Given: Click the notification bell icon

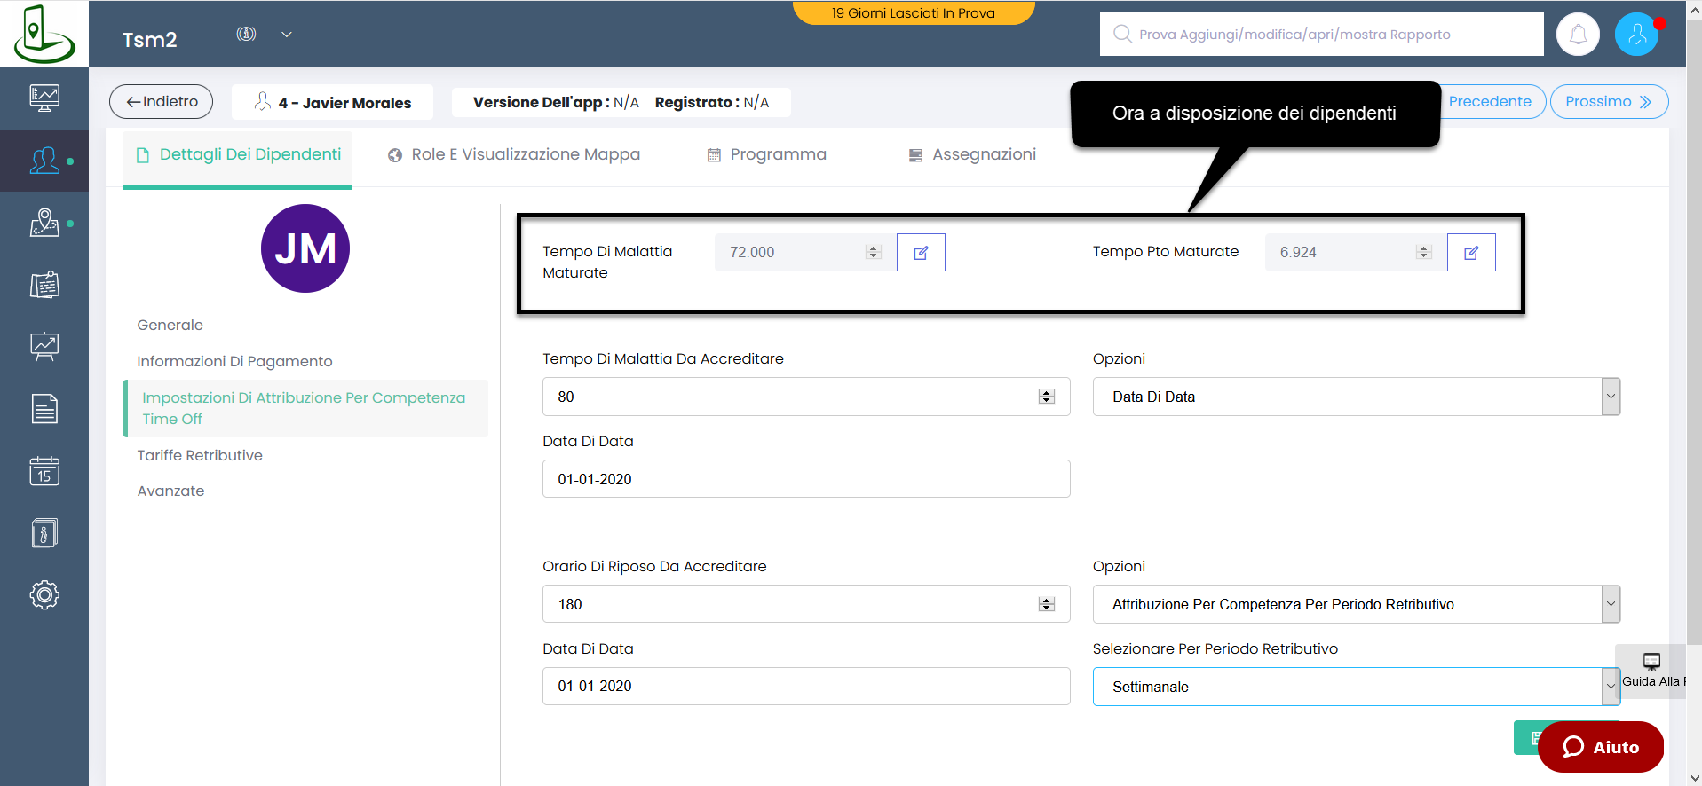Looking at the screenshot, I should click(x=1578, y=35).
